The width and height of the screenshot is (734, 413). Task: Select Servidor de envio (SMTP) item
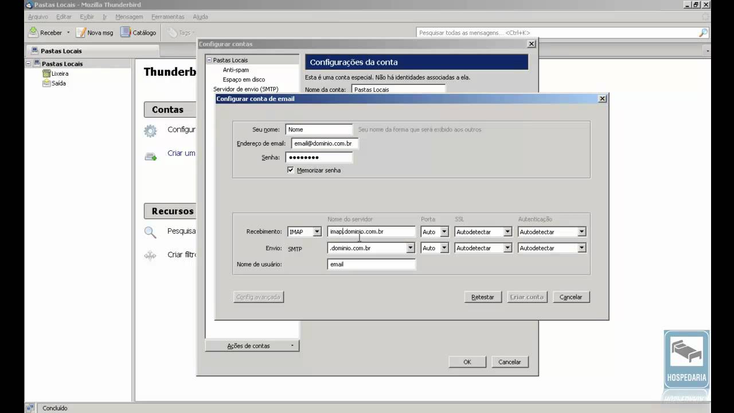[x=245, y=89]
